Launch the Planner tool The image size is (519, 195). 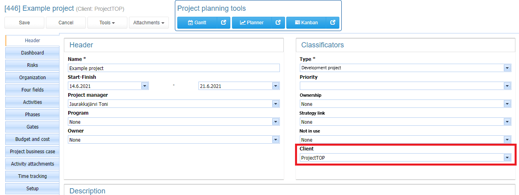point(252,23)
